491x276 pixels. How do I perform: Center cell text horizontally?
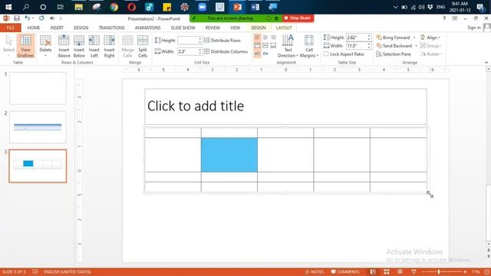point(265,38)
